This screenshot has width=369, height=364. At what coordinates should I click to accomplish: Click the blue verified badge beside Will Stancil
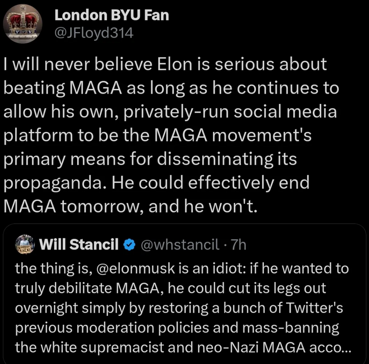(x=129, y=245)
